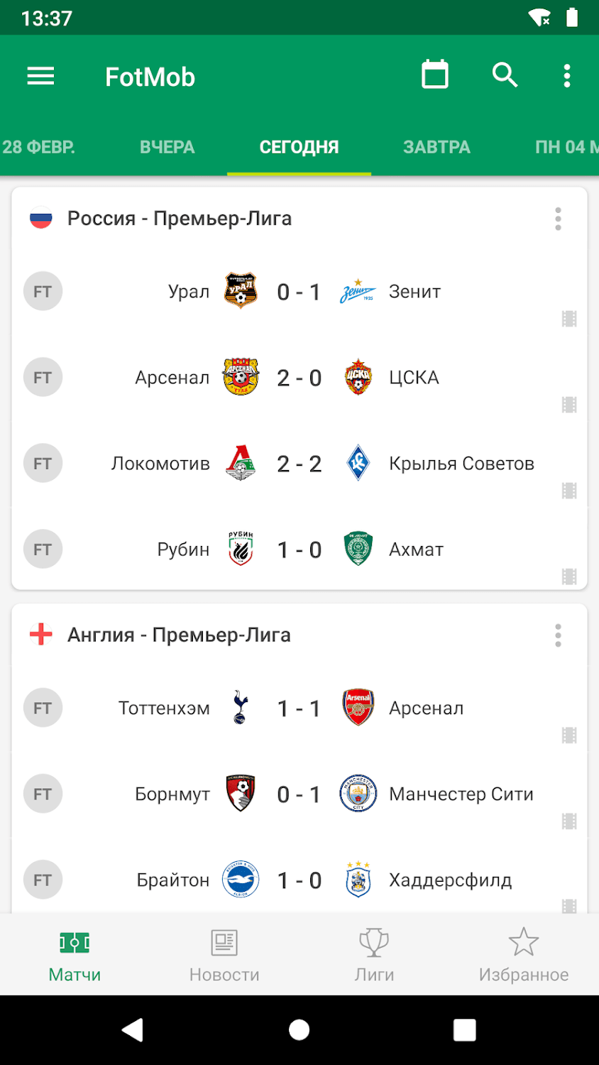Open options for Россия Премьер-Лига
The width and height of the screenshot is (599, 1065).
(x=559, y=219)
